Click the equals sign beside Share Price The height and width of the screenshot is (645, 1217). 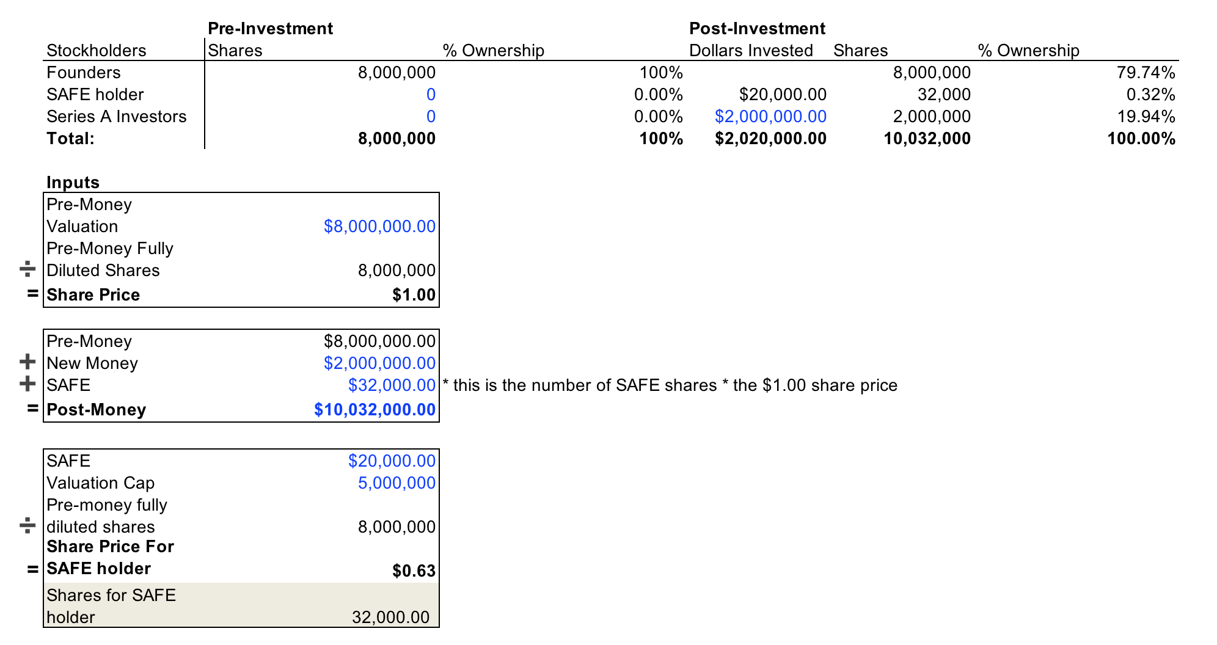coord(33,294)
